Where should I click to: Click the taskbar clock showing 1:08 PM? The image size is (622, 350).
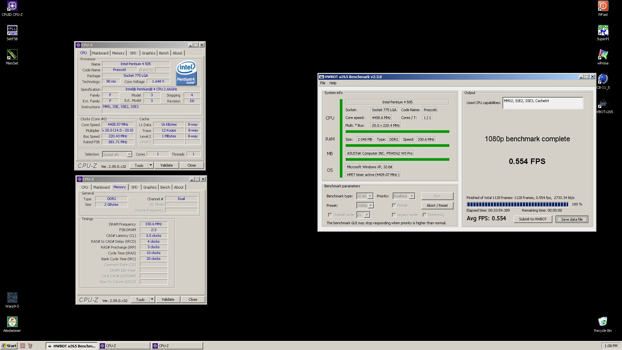[611, 346]
